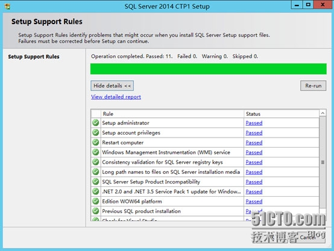Viewport: 334px width, 251px height.
Task: Select Consistency validation for SQL Server registry keys
Action: 163,162
